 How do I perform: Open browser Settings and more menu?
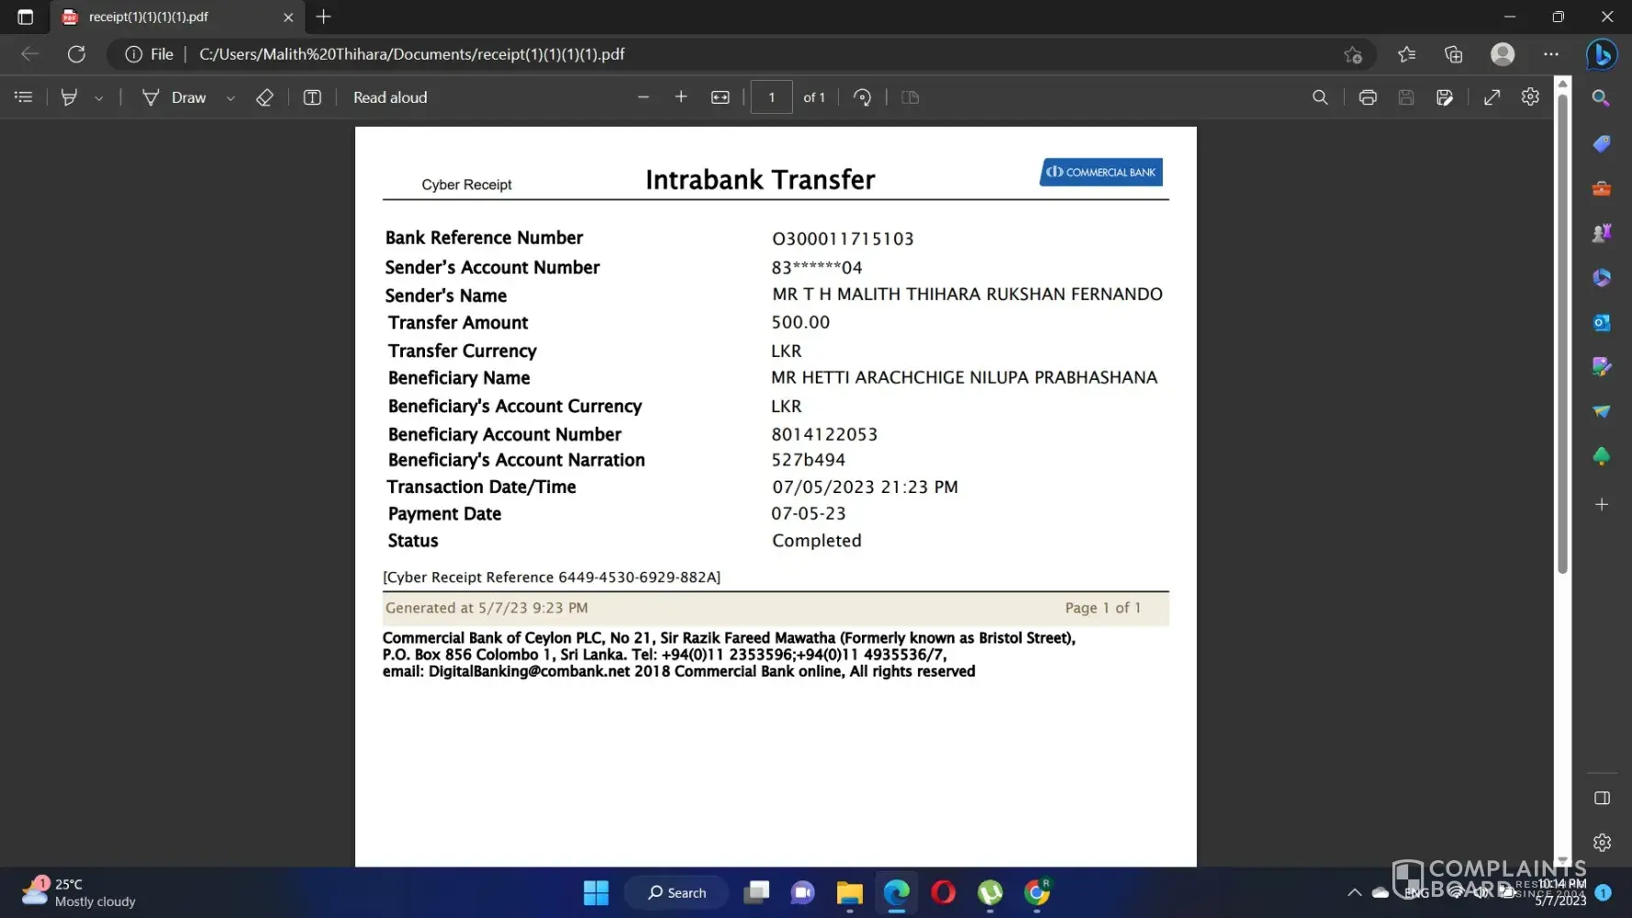pos(1551,54)
